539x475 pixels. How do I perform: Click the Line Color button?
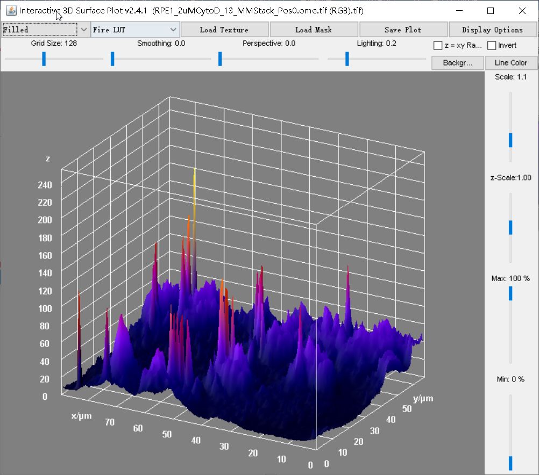pyautogui.click(x=510, y=63)
